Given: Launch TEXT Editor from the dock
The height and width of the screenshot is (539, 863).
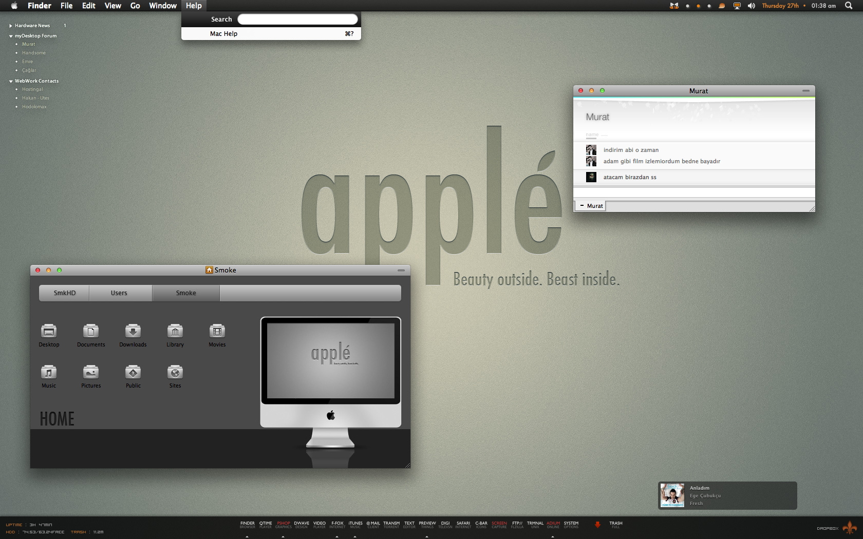Looking at the screenshot, I should pyautogui.click(x=409, y=525).
